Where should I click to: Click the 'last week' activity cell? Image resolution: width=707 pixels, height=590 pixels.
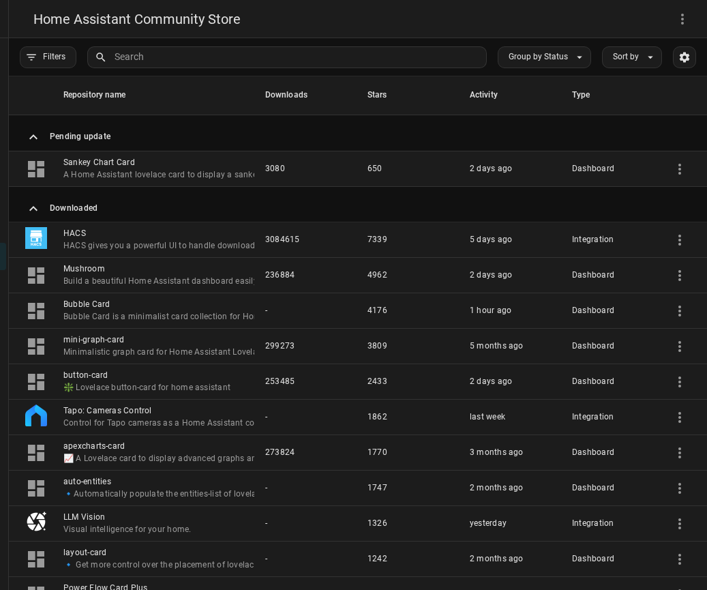tap(487, 417)
